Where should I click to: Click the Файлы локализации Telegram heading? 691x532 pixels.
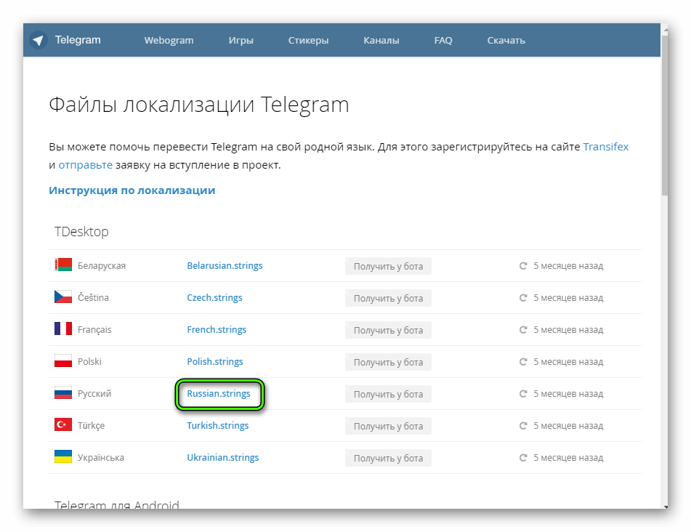pos(199,105)
